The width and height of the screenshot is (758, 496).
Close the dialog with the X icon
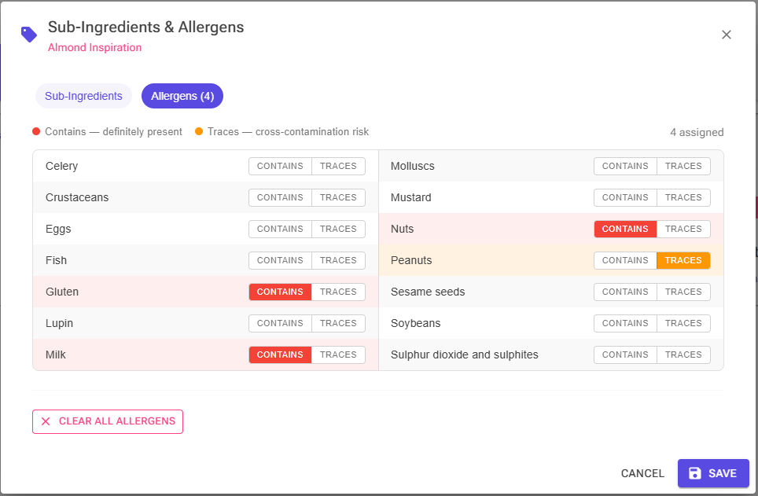[x=726, y=35]
